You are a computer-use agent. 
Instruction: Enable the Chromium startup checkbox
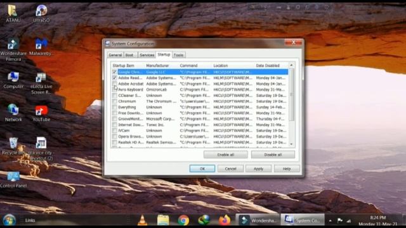[114, 101]
